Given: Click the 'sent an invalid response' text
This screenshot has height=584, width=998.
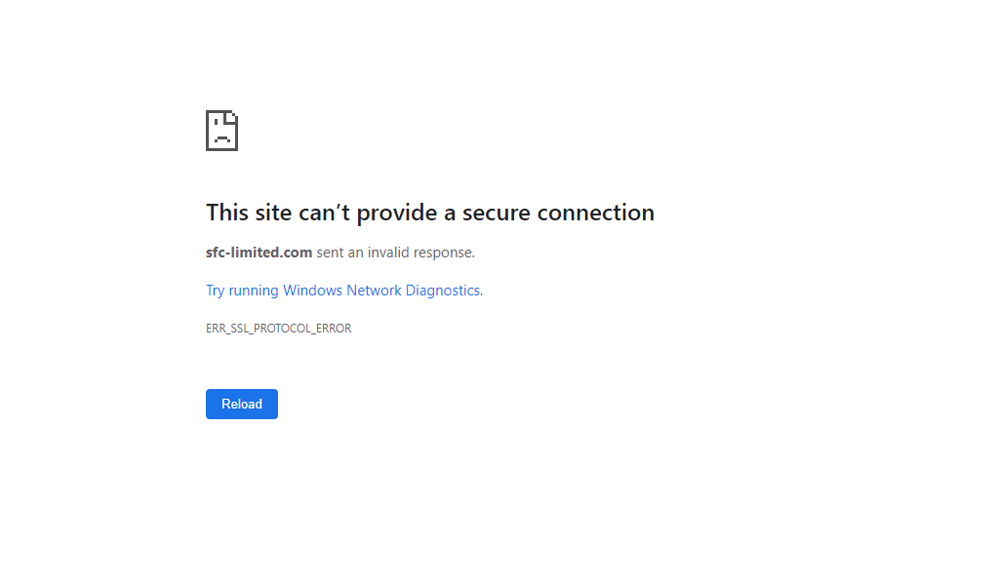Looking at the screenshot, I should tap(395, 253).
